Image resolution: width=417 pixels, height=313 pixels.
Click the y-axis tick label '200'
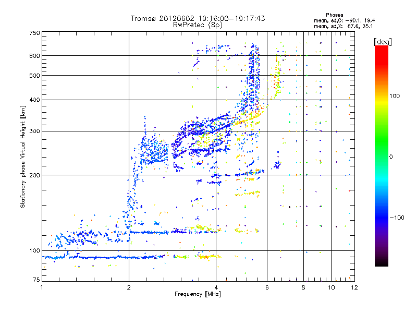tap(34, 175)
